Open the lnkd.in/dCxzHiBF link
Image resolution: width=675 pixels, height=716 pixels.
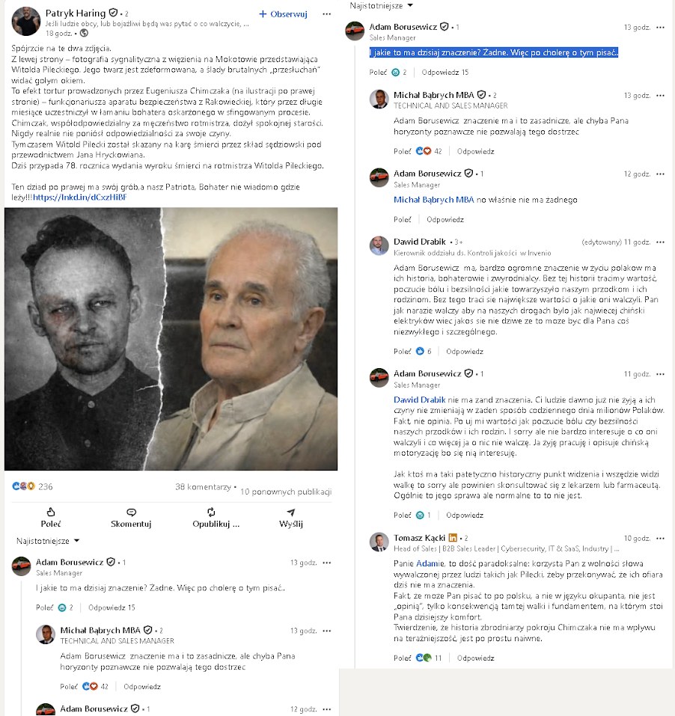point(79,198)
